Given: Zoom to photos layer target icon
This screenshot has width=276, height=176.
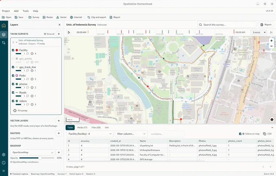Looking at the screenshot, I should click(32, 87).
